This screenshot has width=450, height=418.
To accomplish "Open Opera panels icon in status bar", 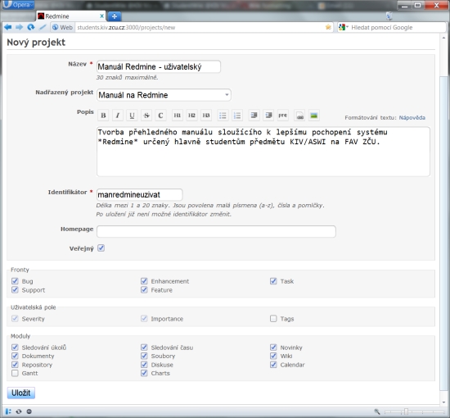I will [8, 411].
